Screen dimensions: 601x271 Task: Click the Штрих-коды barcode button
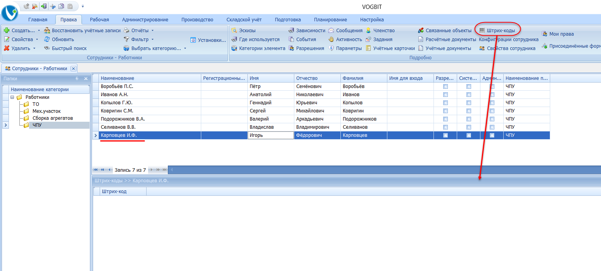click(x=497, y=30)
